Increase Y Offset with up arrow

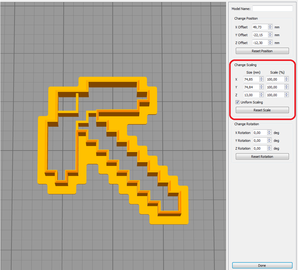[x=270, y=33]
